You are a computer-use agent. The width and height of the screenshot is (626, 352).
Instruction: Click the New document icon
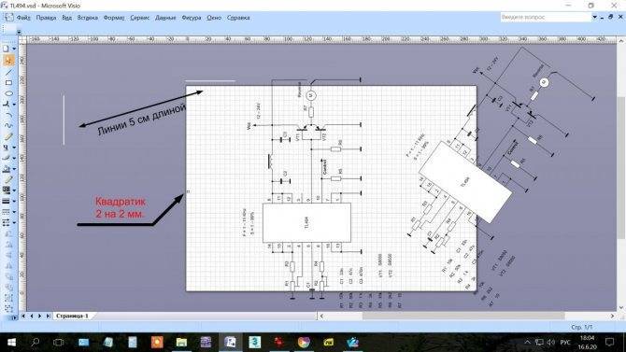(x=6, y=49)
